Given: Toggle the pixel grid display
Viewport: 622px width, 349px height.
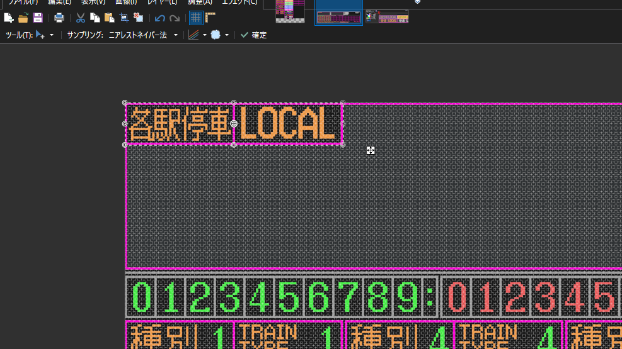Looking at the screenshot, I should pos(196,18).
